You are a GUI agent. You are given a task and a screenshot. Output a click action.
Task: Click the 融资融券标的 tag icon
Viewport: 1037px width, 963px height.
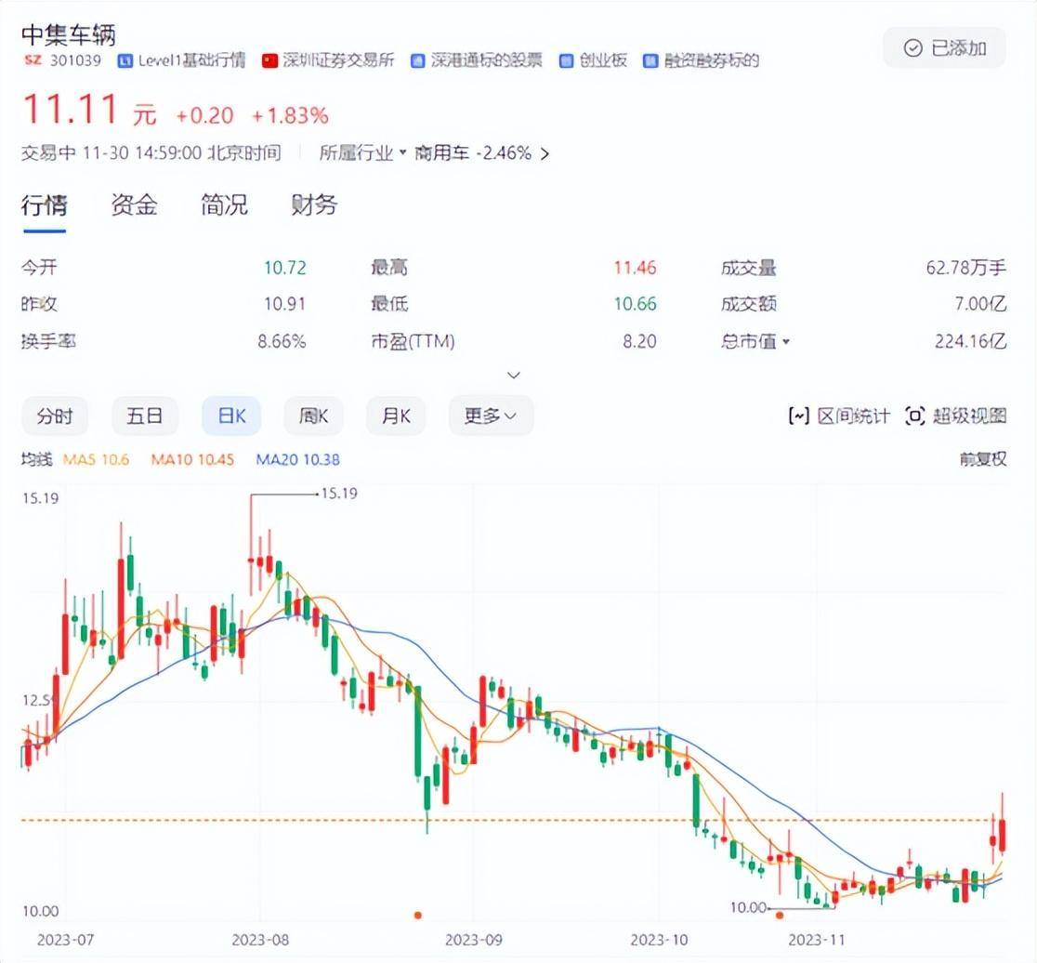point(650,60)
